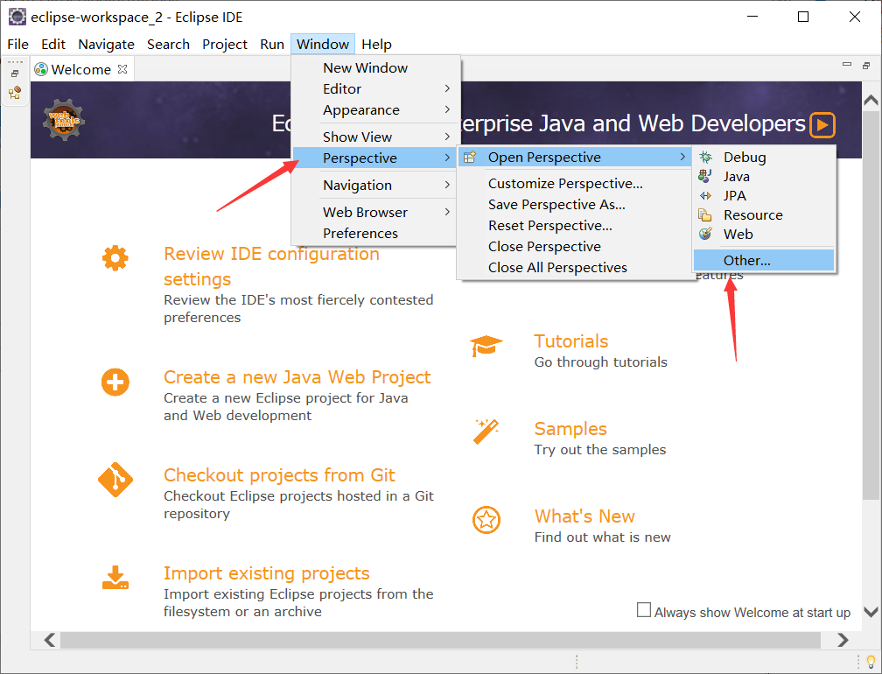Click the hierarchy view icon in left trim
Screen dimensions: 882x674
tap(15, 93)
